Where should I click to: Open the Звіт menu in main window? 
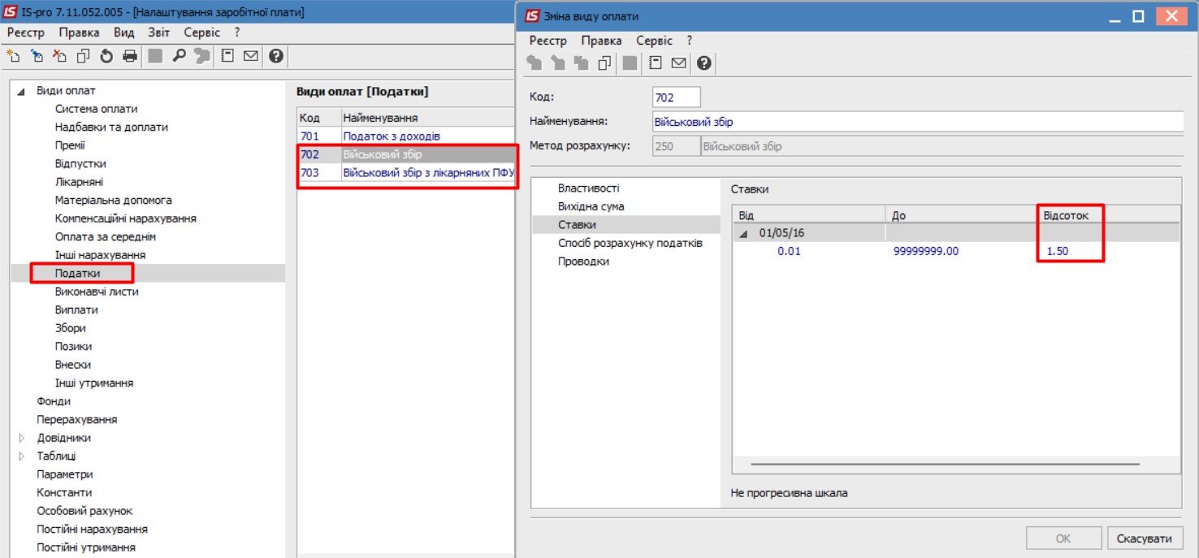tap(158, 32)
